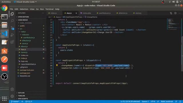This screenshot has height=103, width=183.
Task: Open the Explorer view in activity bar
Action: coord(12,14)
